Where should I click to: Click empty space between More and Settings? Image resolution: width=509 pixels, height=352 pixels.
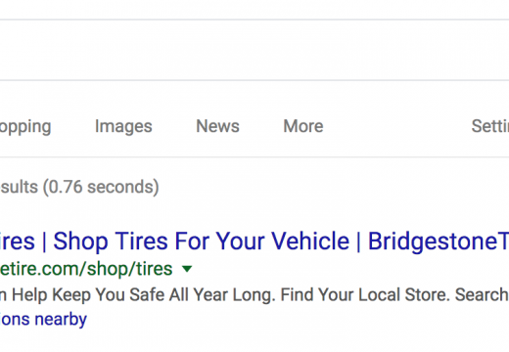point(397,126)
